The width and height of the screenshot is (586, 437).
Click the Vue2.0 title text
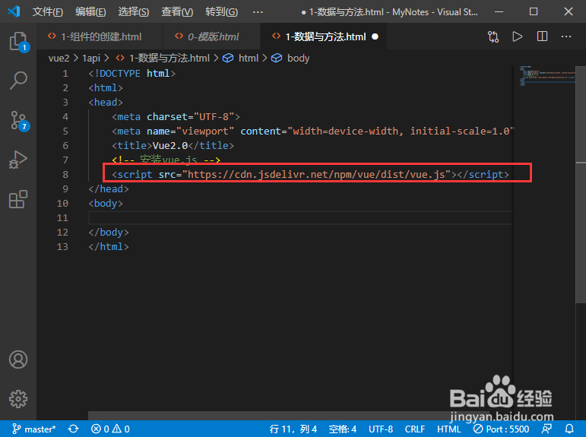tap(170, 145)
